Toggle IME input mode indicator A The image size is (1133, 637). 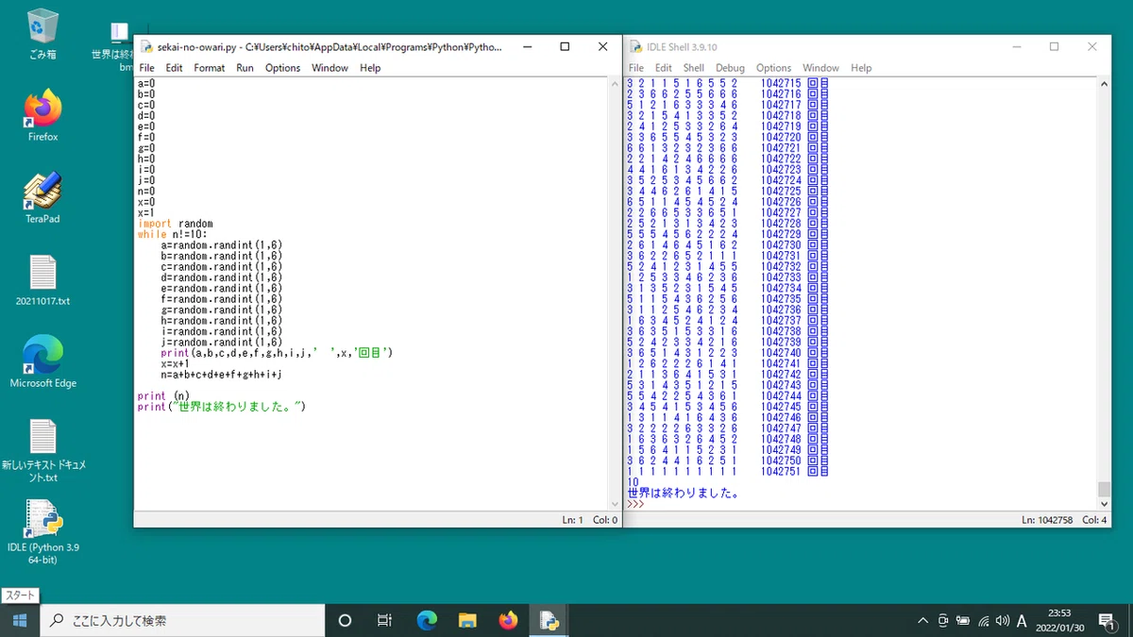pos(1022,621)
